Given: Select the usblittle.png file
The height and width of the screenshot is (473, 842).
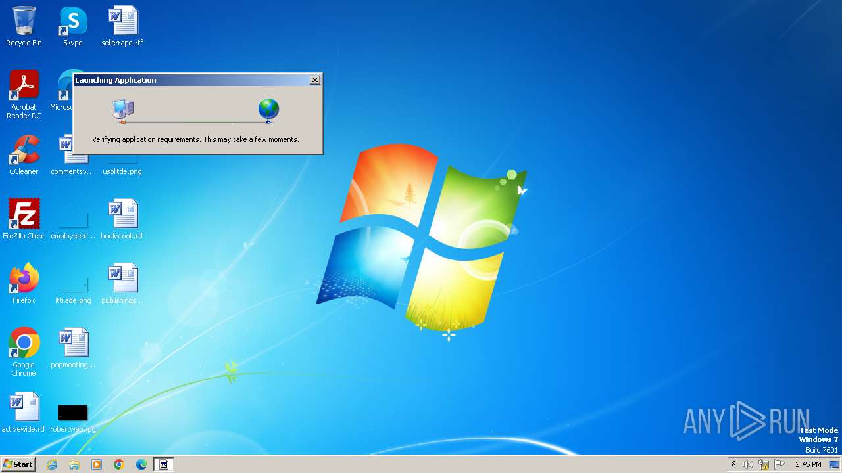Looking at the screenshot, I should 122,164.
